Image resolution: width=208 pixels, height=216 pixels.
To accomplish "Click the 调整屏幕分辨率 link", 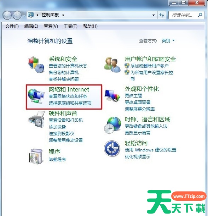I will coord(140,109).
